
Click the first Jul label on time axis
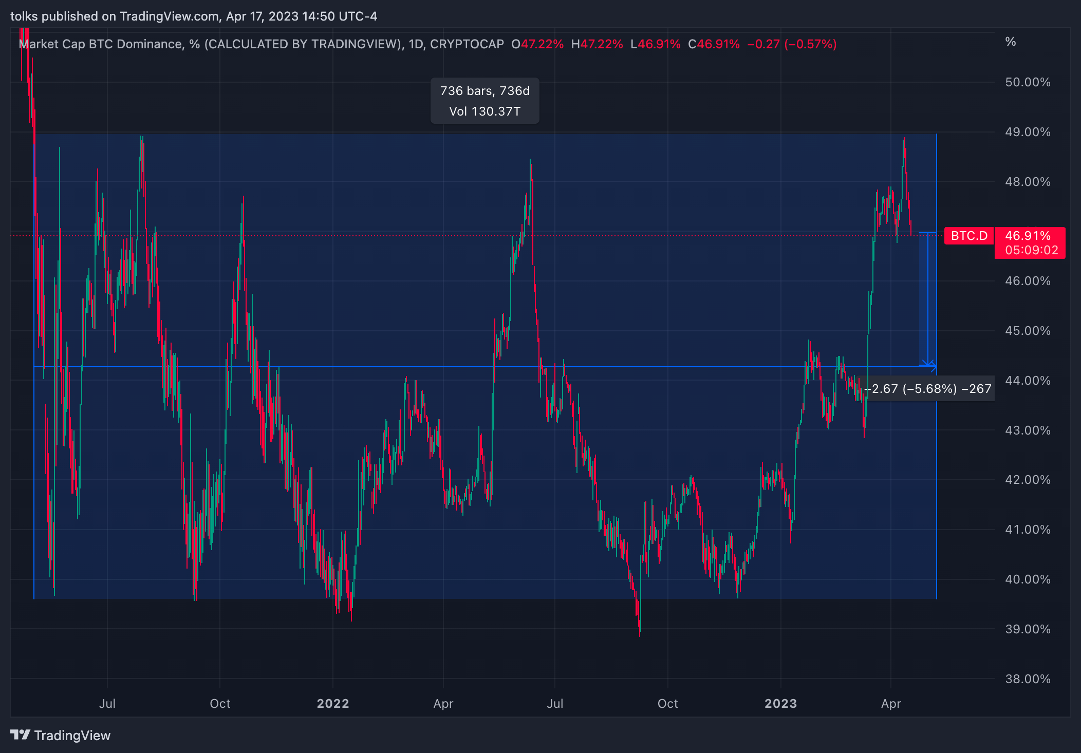[107, 704]
